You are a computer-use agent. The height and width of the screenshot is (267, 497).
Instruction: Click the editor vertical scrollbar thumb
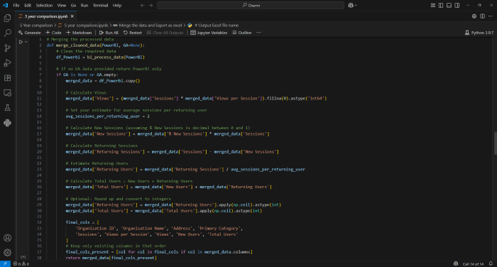pos(495,143)
